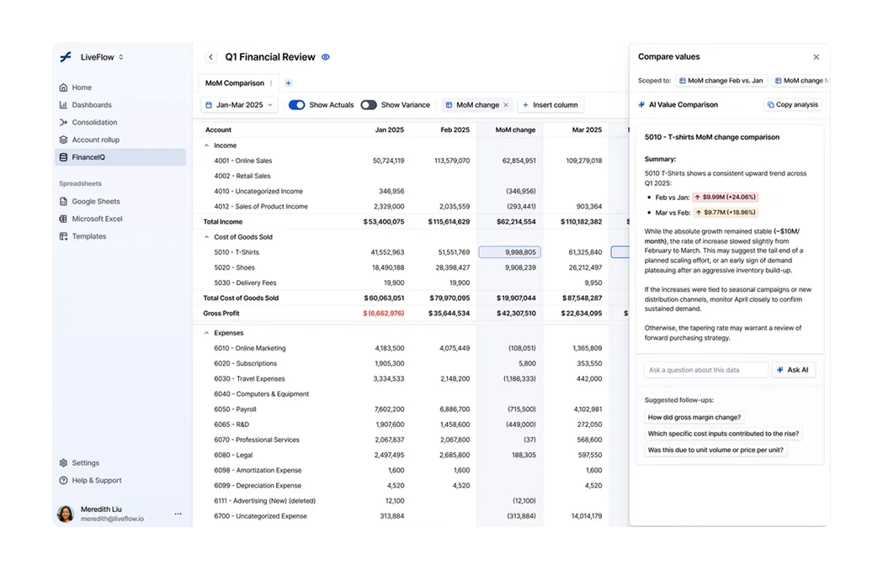This screenshot has height=570, width=883.
Task: Click the MoM change Feb vs. Jan scope chip
Action: [721, 81]
